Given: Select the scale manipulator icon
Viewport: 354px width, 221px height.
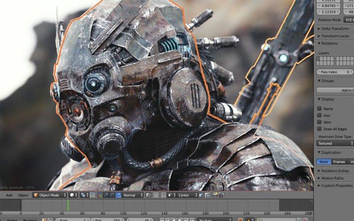Looking at the screenshot, I should click(118, 195).
